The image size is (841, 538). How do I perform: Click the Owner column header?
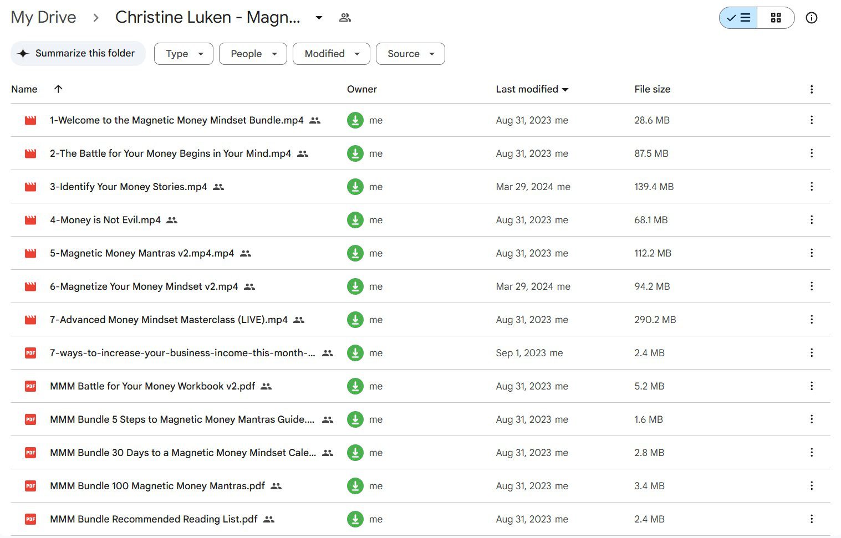click(362, 89)
